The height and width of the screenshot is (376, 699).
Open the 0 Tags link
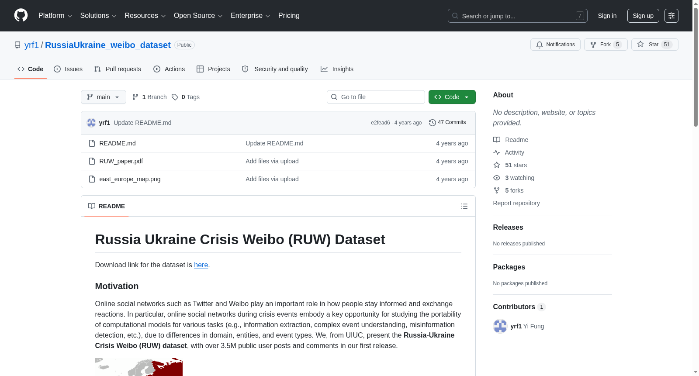tap(186, 97)
